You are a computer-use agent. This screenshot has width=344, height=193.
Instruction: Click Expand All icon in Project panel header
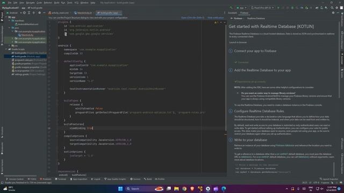[29, 13]
